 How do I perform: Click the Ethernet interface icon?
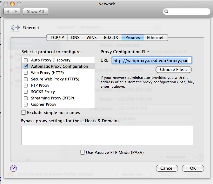point(15,28)
